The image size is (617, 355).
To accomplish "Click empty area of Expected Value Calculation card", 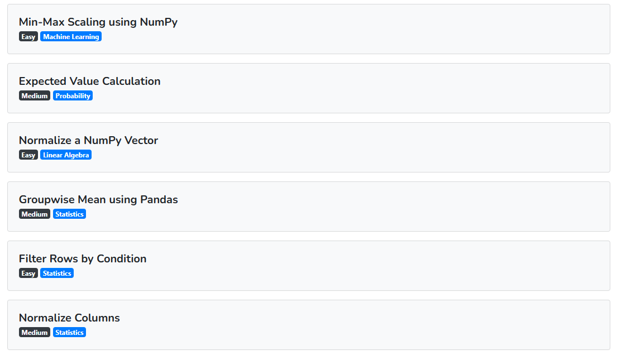I will 391,88.
